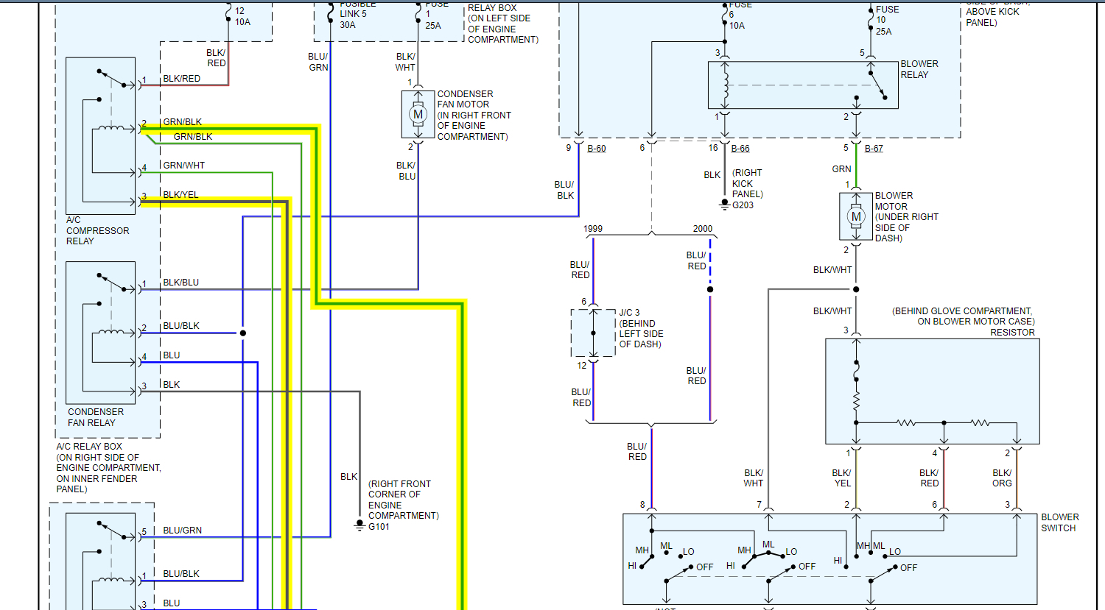Click the G101 ground symbol

359,525
